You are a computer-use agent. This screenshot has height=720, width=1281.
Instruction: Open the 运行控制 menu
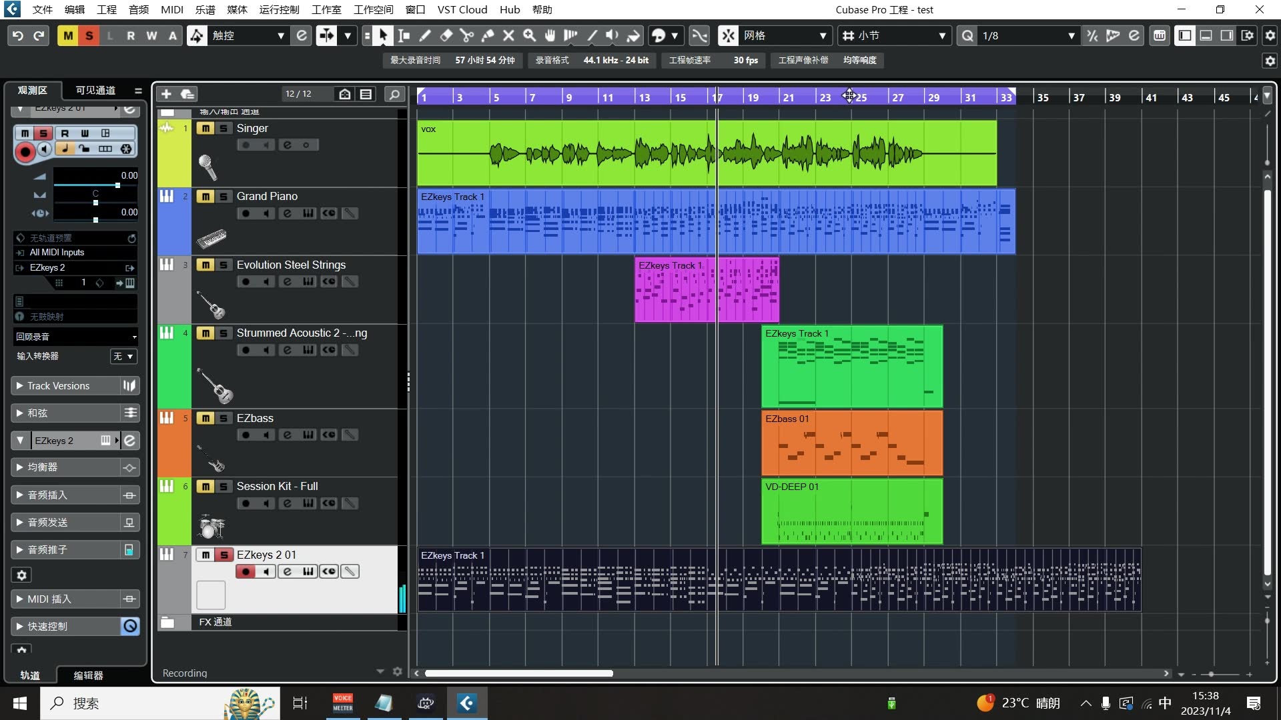279,9
